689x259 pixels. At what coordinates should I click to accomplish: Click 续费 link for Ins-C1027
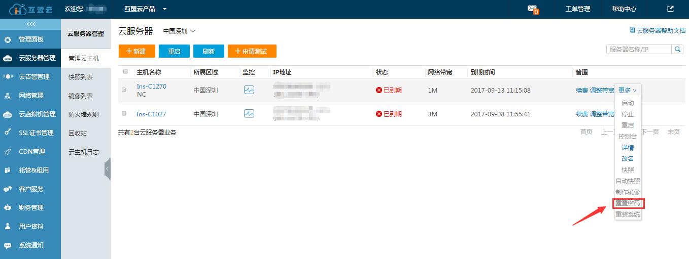coord(581,114)
